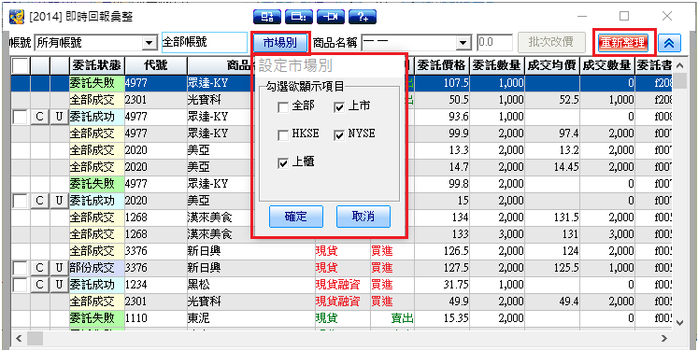Click the horizontal scrollbar right arrow
Viewport: 698px width, 351px height.
coord(664,338)
